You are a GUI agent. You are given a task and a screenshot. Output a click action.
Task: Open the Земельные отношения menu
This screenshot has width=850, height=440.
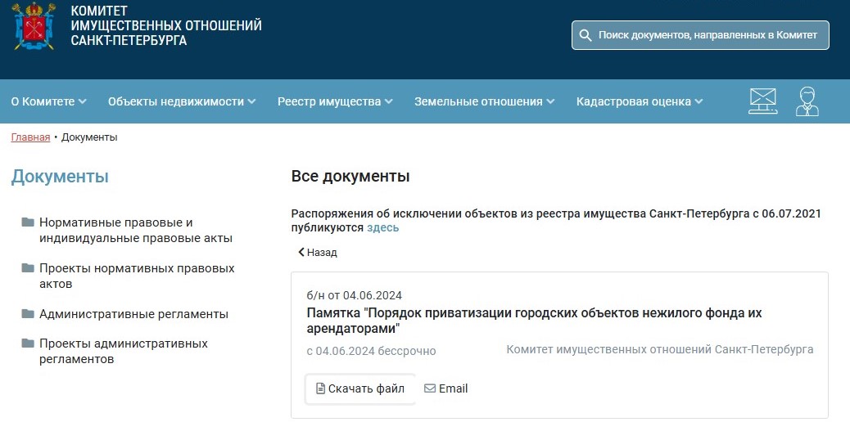coord(485,101)
